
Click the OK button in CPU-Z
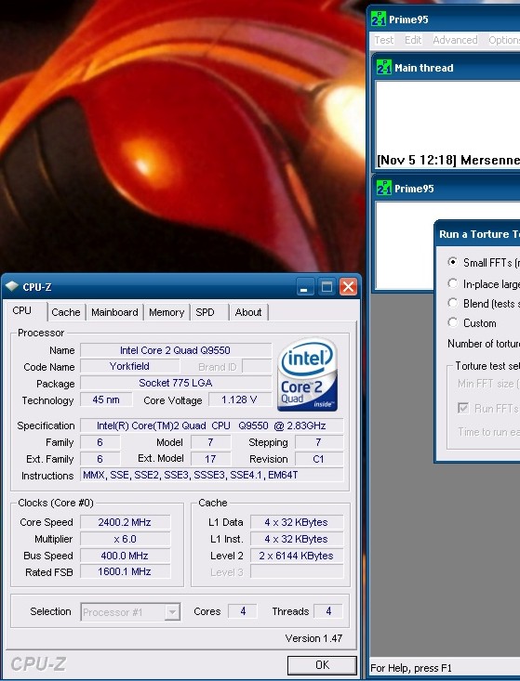[x=322, y=665]
